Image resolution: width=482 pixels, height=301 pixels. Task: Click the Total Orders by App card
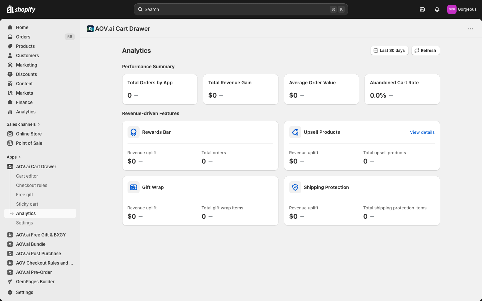[160, 89]
